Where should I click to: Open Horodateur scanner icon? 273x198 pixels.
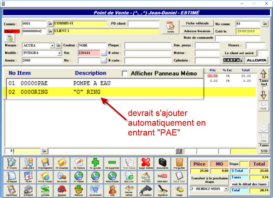coord(146,191)
